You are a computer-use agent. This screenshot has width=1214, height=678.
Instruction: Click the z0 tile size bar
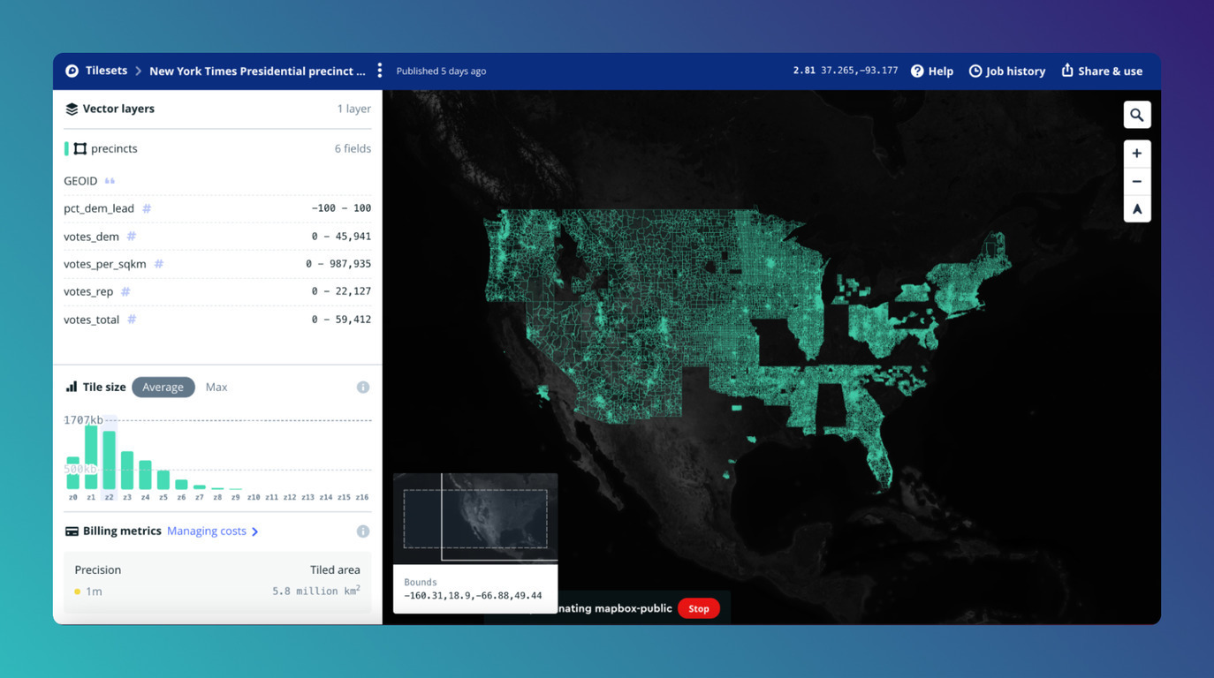click(x=72, y=472)
